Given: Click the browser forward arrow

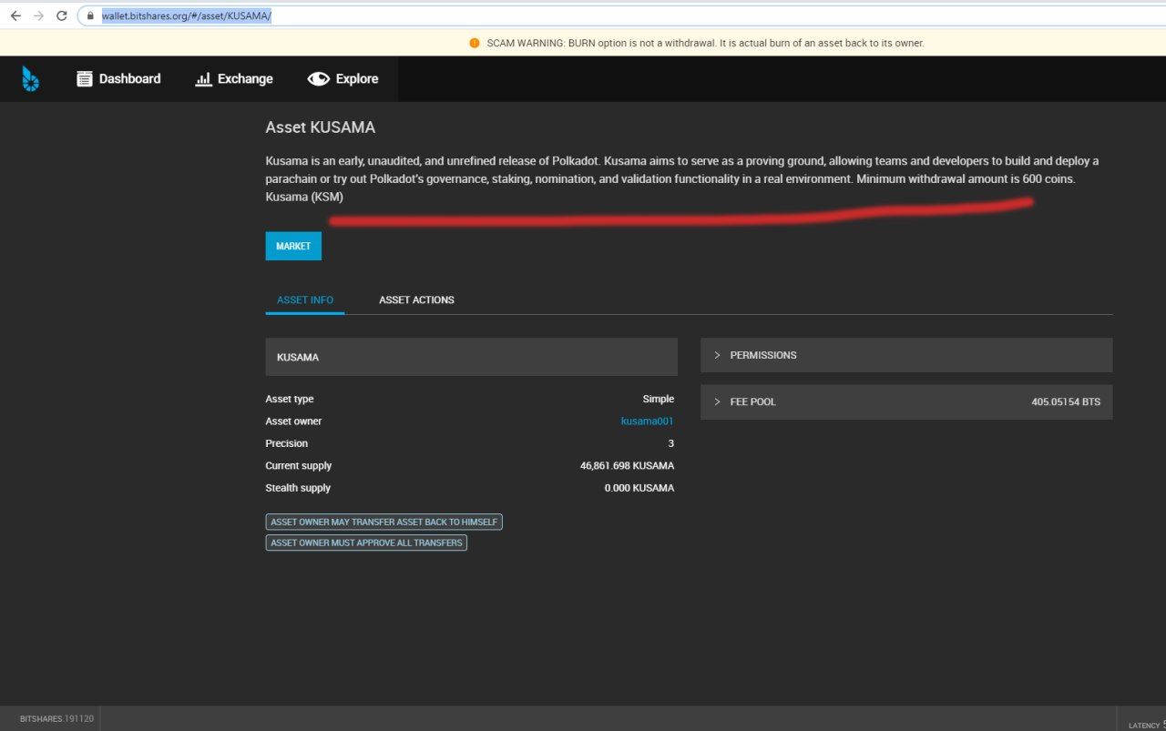Looking at the screenshot, I should click(x=38, y=16).
